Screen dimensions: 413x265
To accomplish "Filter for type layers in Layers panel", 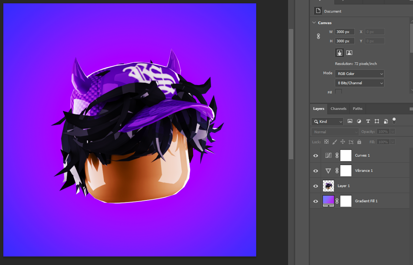I will pos(368,121).
